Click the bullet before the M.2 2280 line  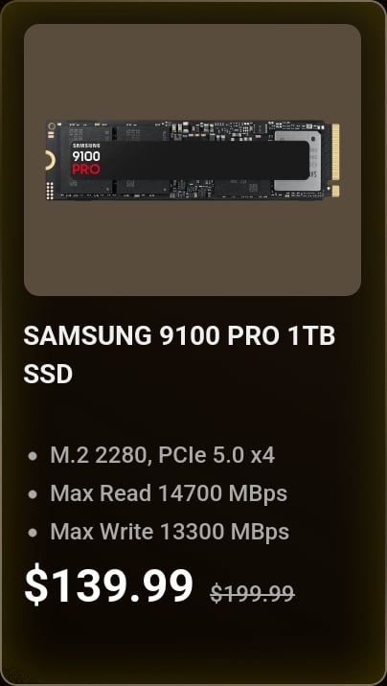[x=32, y=456]
